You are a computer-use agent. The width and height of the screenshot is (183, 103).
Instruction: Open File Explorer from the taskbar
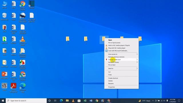point(67,100)
